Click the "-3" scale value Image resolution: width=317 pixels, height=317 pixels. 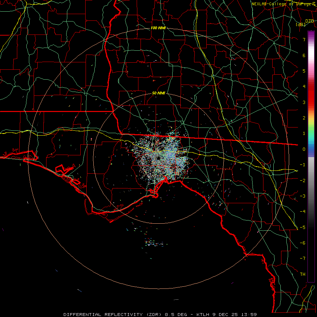(x=303, y=196)
